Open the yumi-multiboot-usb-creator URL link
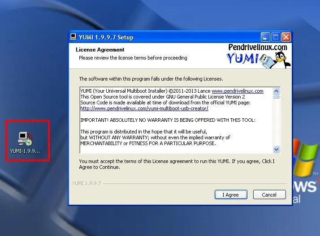This screenshot has height=236, width=320. click(144, 108)
